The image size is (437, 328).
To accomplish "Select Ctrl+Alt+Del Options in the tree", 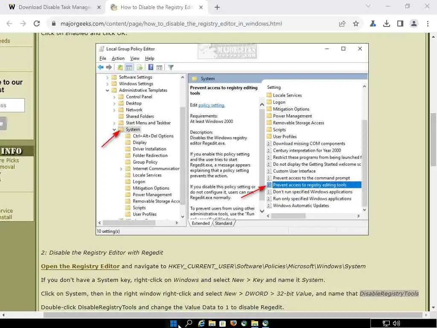I will [x=153, y=136].
